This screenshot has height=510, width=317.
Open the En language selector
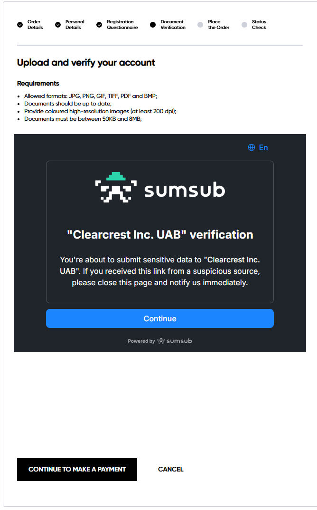pyautogui.click(x=263, y=147)
